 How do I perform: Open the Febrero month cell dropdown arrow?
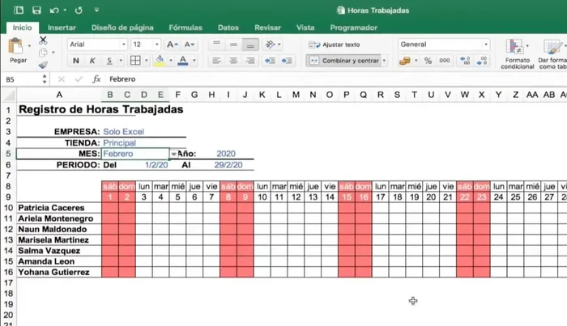tap(174, 155)
